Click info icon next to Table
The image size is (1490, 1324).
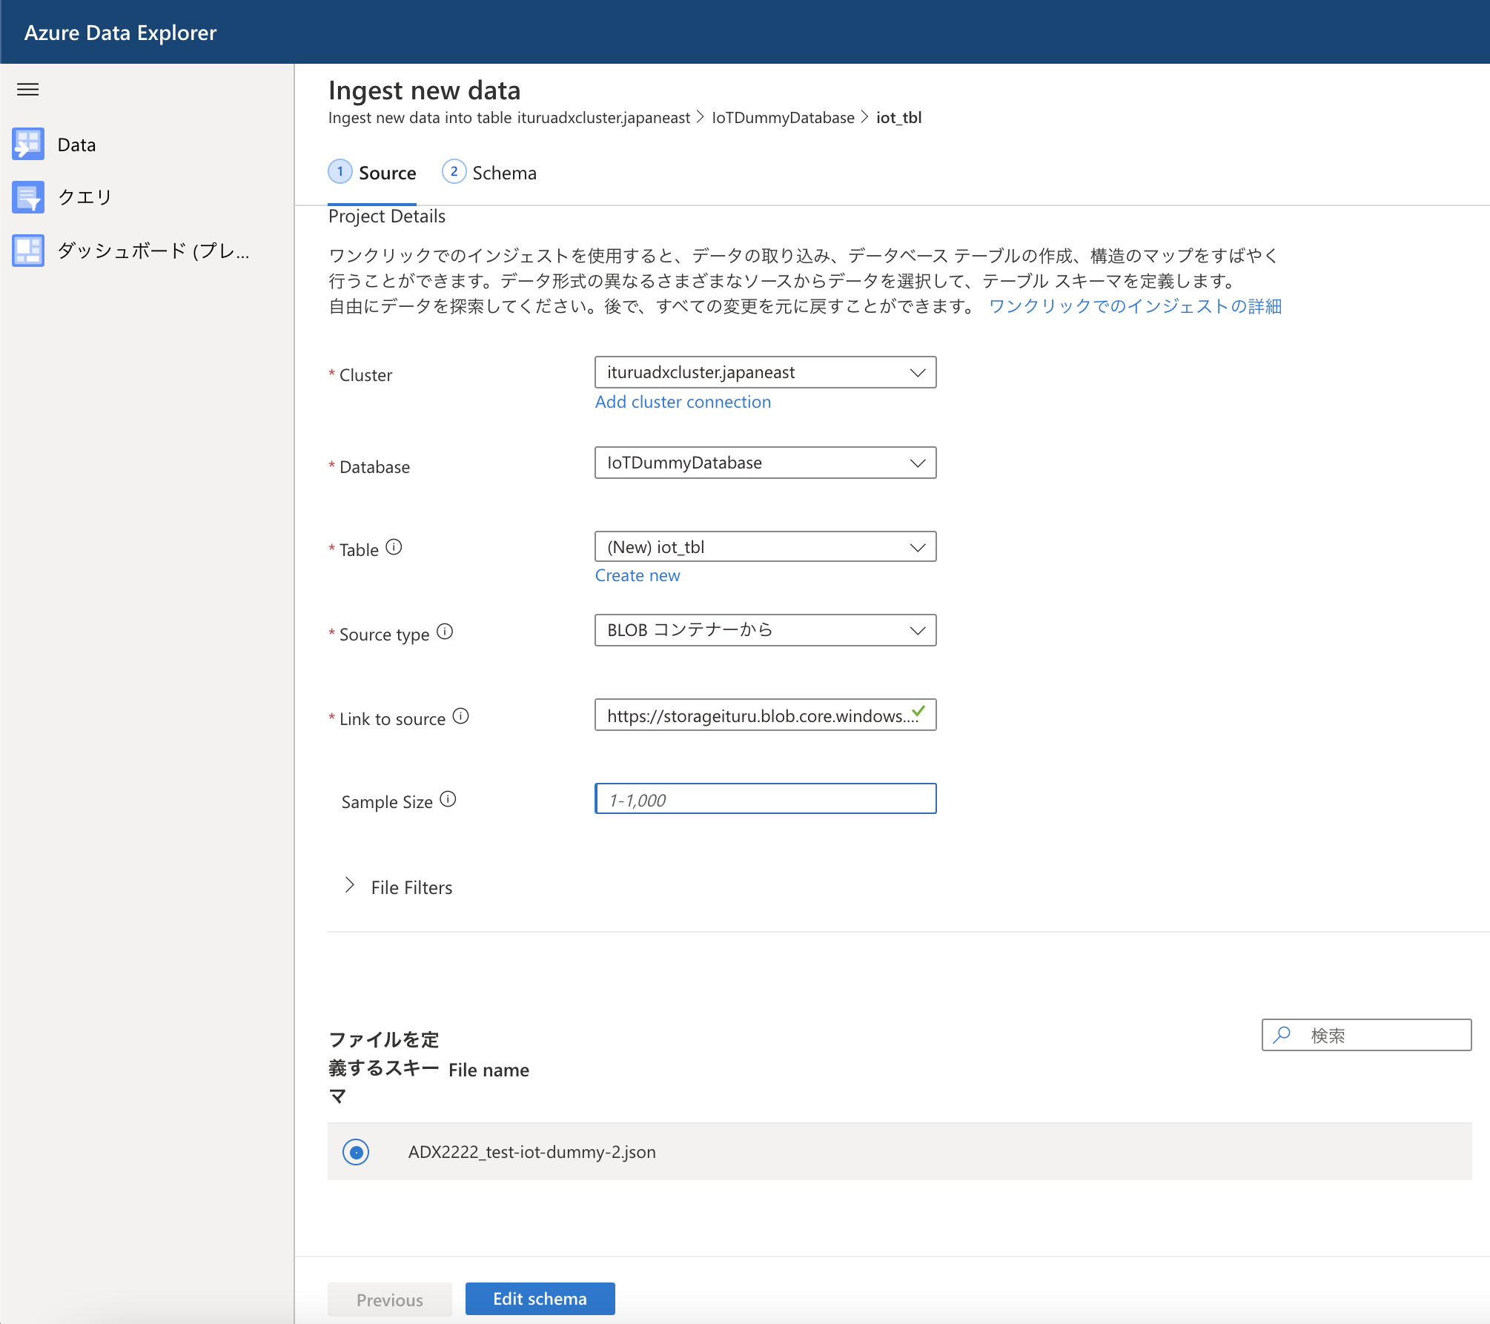point(394,547)
